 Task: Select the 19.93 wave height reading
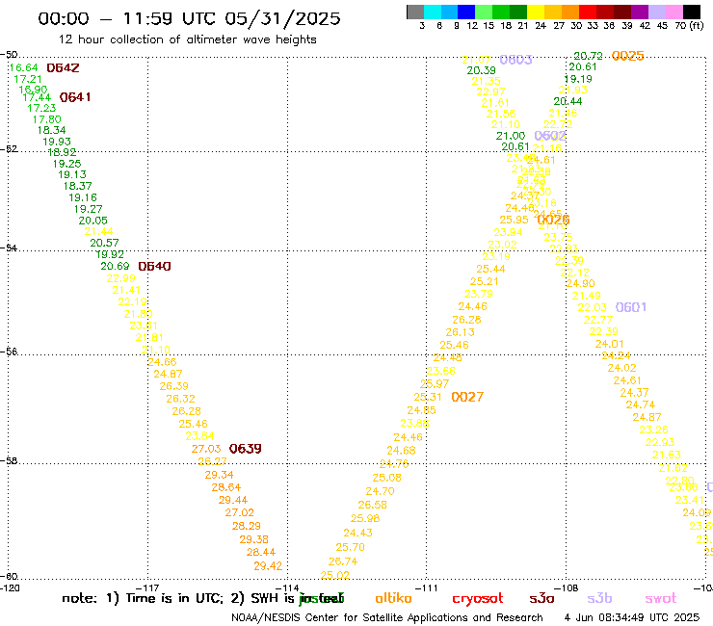pos(57,142)
